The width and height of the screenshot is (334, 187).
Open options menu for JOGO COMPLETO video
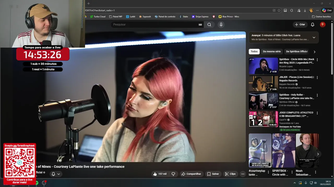(x=317, y=113)
